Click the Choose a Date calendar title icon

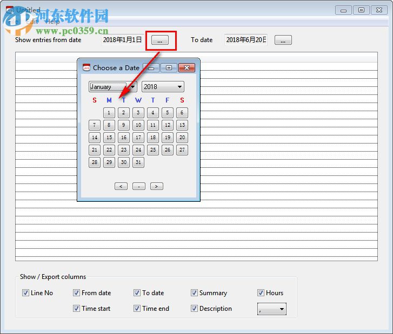(x=86, y=67)
